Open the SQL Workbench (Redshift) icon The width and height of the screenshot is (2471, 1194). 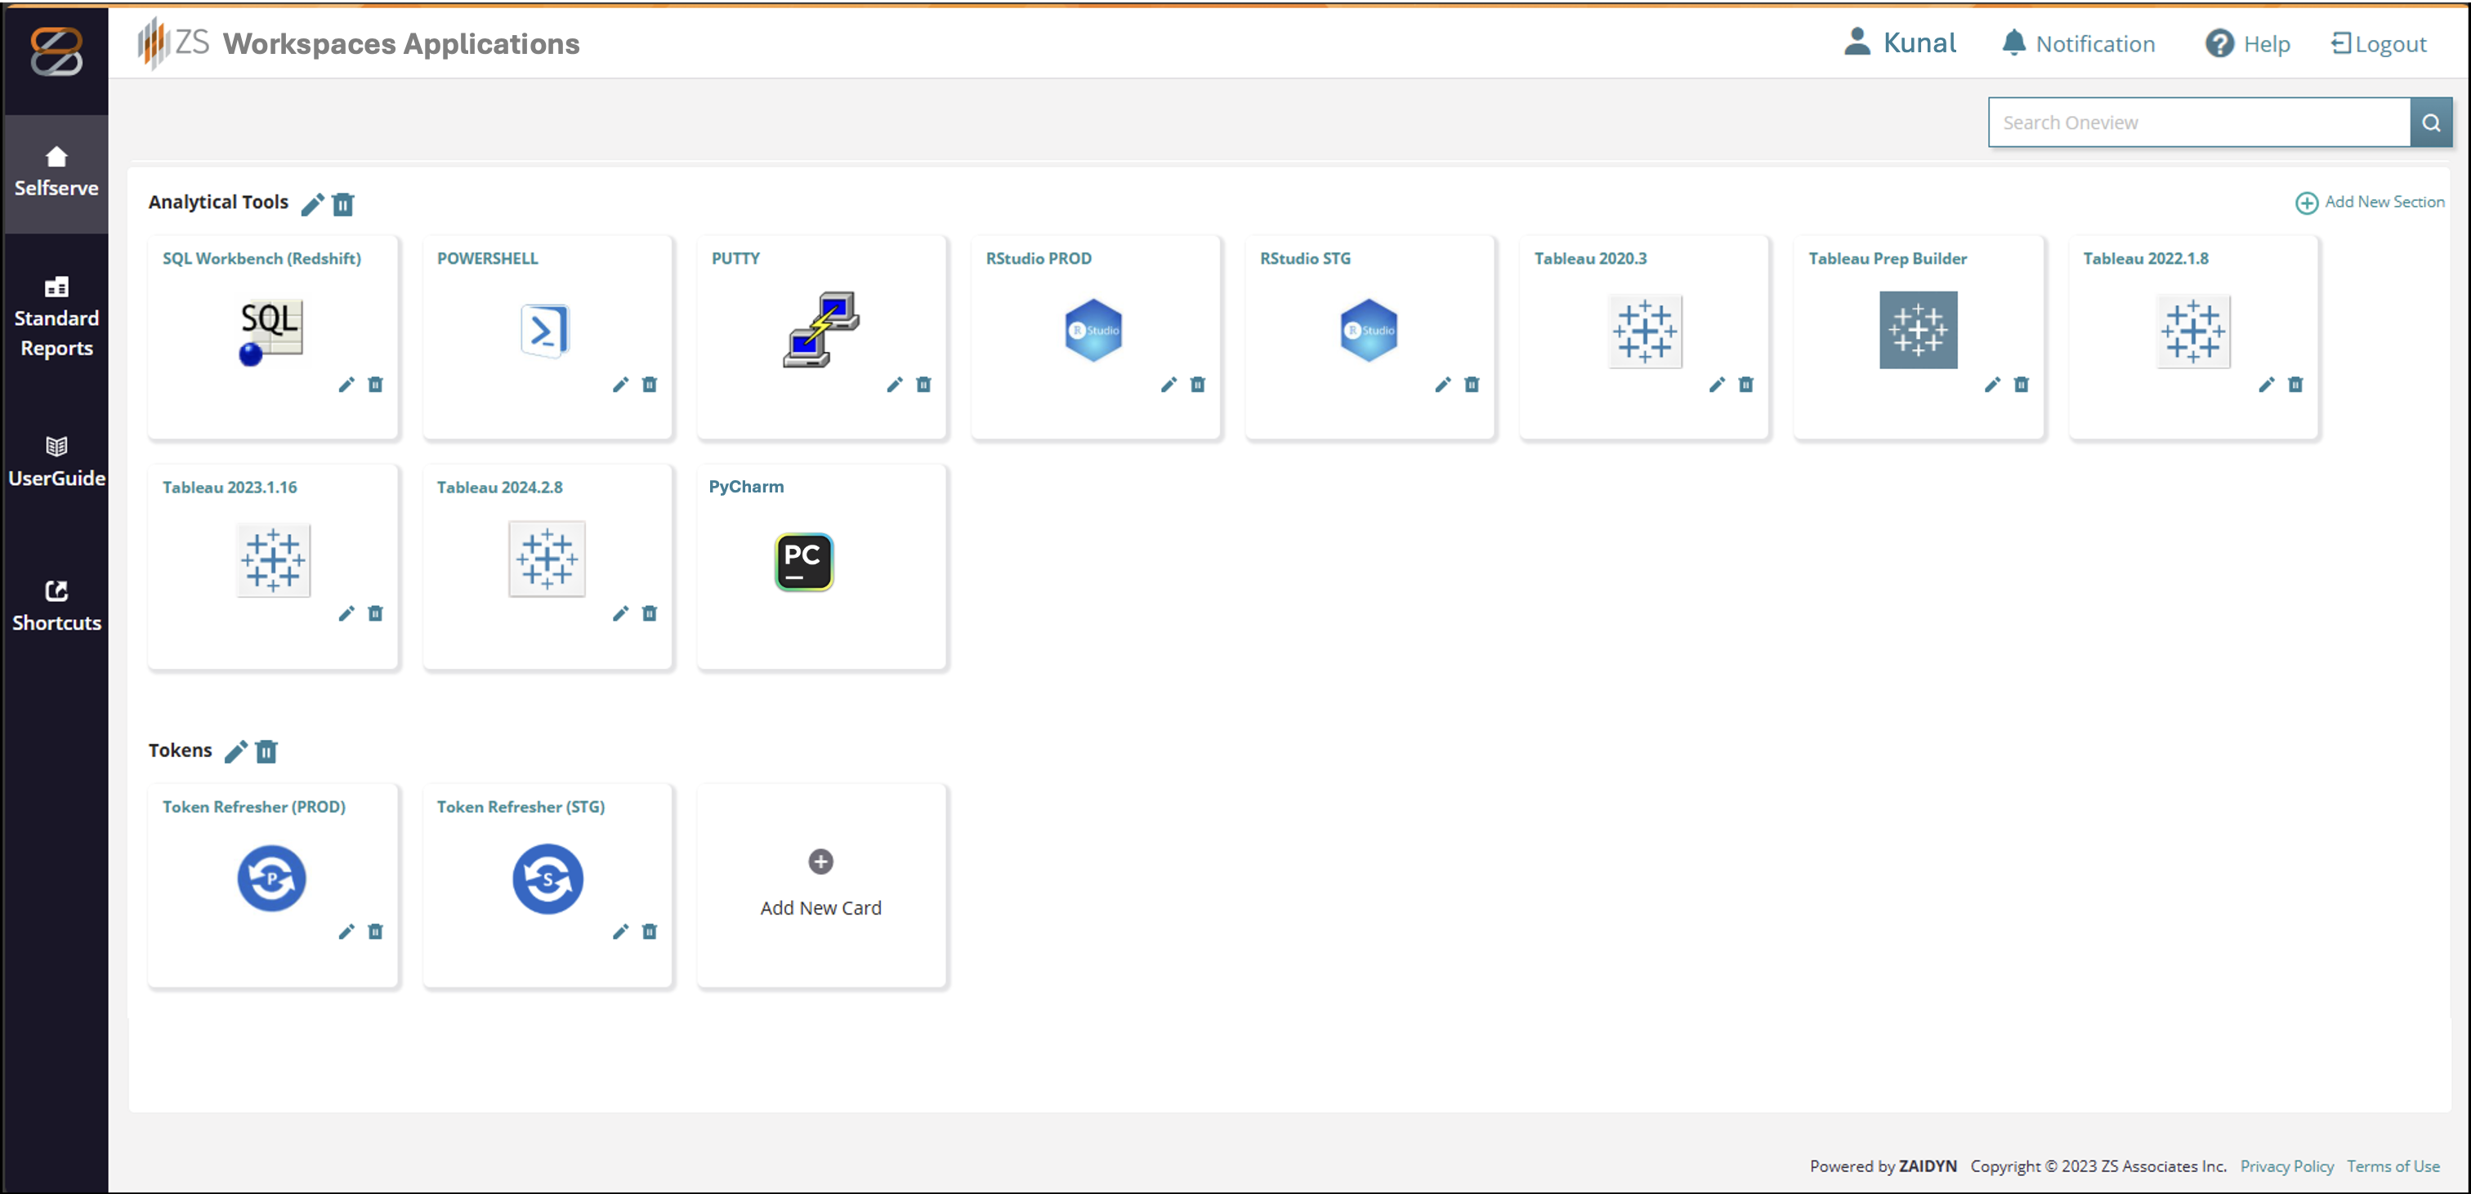pos(270,331)
